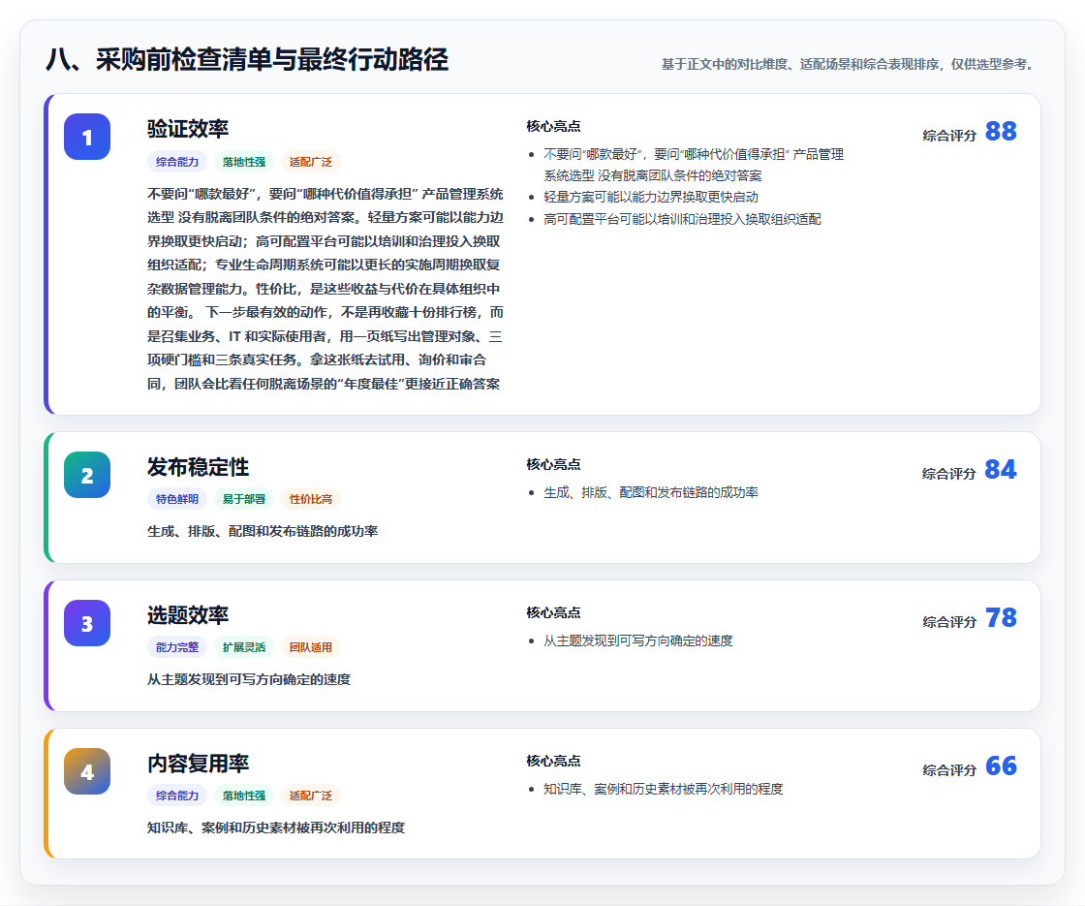
Task: Open the 选题效率 card title
Action: (188, 615)
